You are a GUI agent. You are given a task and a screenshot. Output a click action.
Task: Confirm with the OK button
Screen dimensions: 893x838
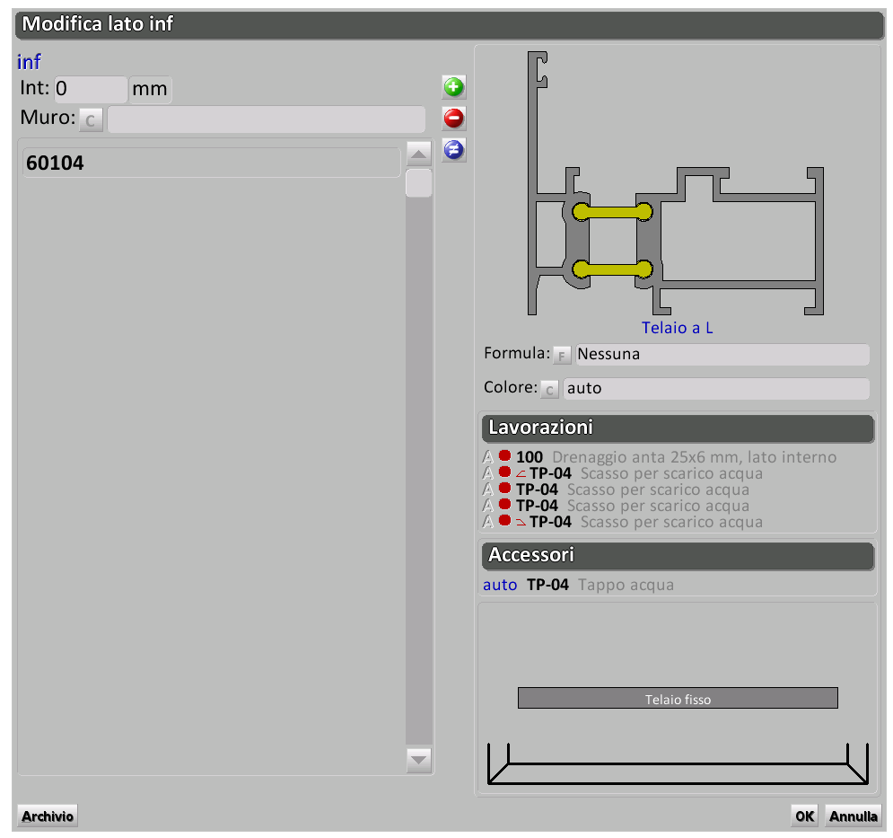(x=805, y=816)
